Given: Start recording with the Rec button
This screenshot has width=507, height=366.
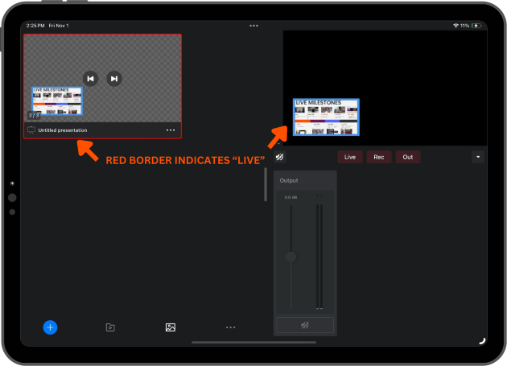Looking at the screenshot, I should tap(378, 157).
